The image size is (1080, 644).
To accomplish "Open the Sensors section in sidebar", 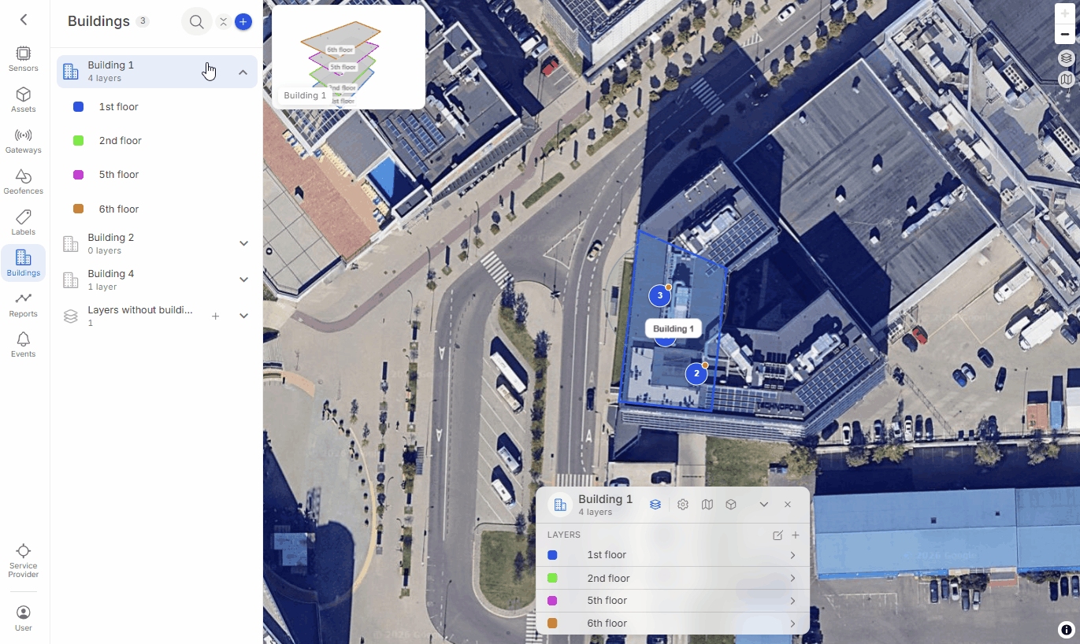I will pyautogui.click(x=24, y=59).
